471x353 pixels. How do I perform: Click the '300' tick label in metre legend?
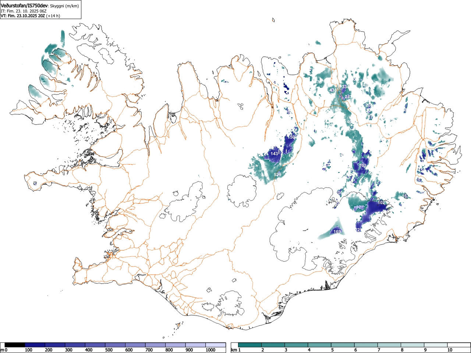(68, 350)
